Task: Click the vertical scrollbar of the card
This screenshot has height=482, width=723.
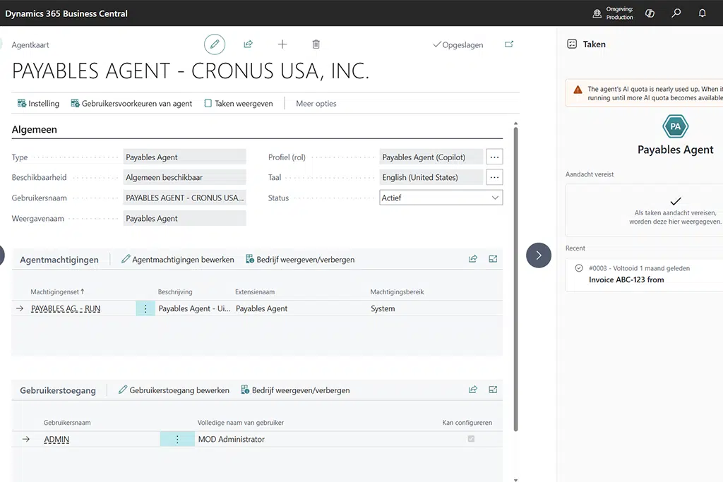Action: tap(515, 279)
